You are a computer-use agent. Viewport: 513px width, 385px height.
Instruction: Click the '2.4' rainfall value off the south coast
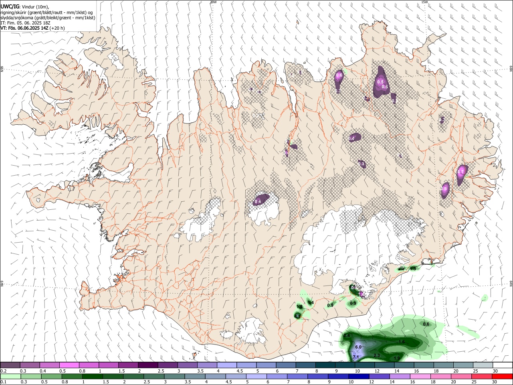(347, 335)
